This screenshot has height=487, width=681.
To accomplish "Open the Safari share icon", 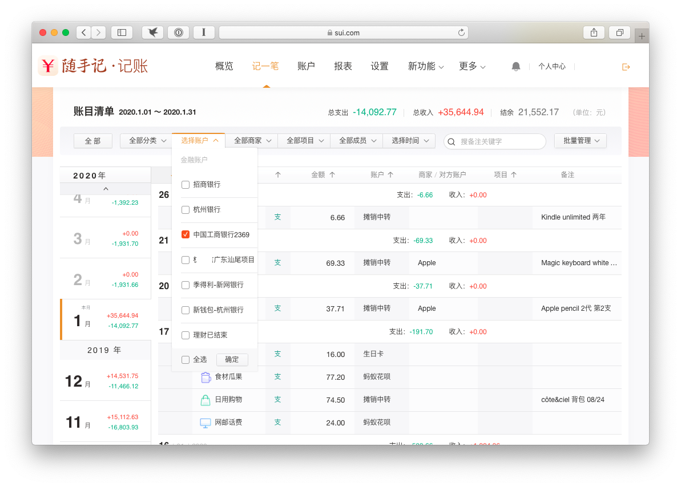I will coord(594,33).
